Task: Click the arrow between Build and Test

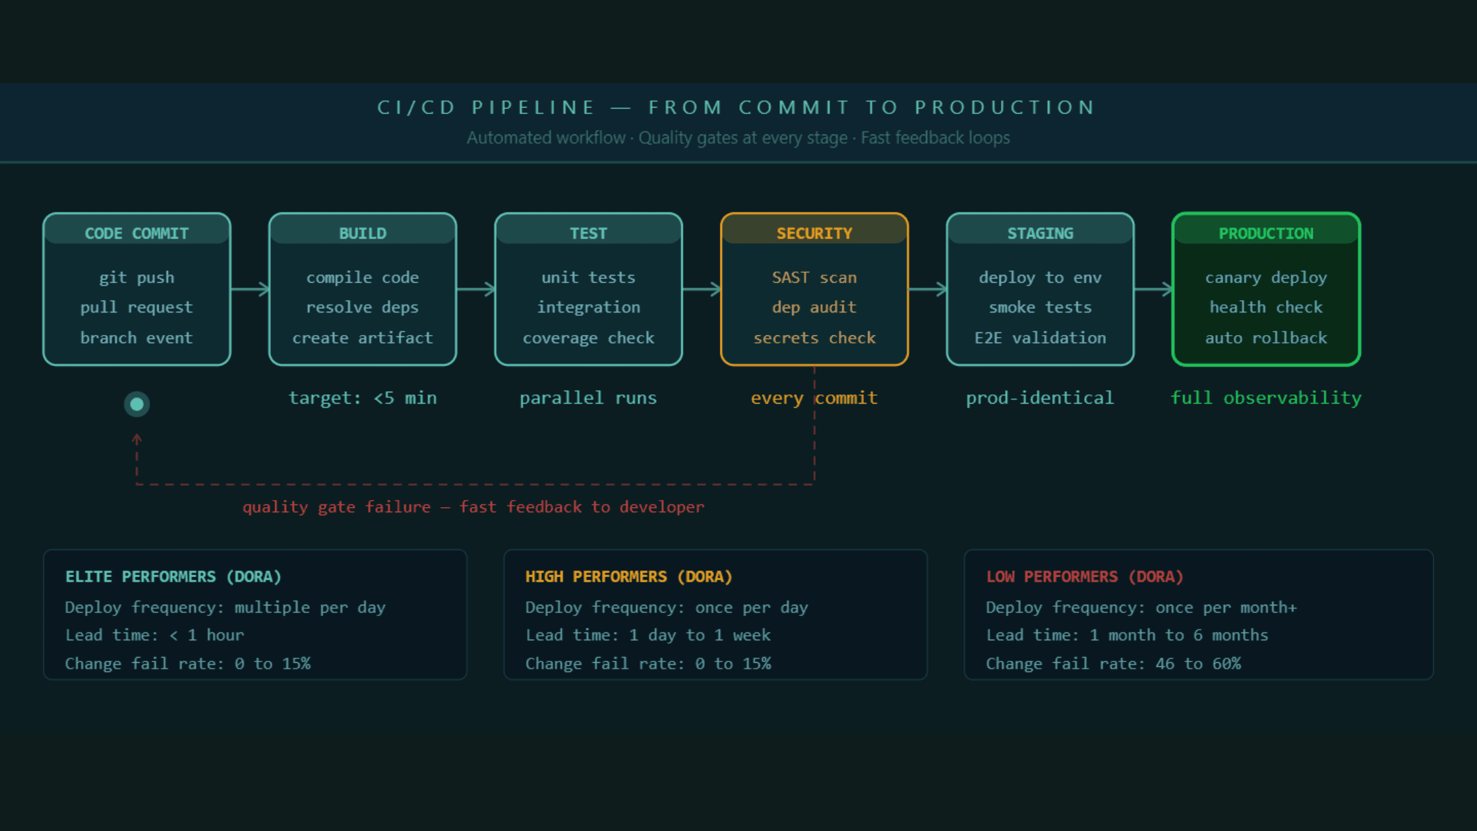Action: tap(475, 289)
